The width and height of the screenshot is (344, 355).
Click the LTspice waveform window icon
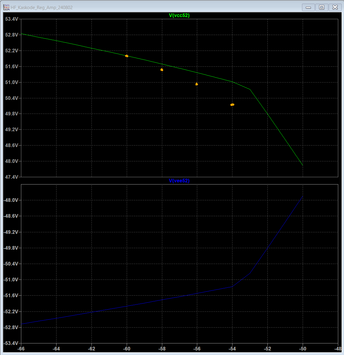7,8
